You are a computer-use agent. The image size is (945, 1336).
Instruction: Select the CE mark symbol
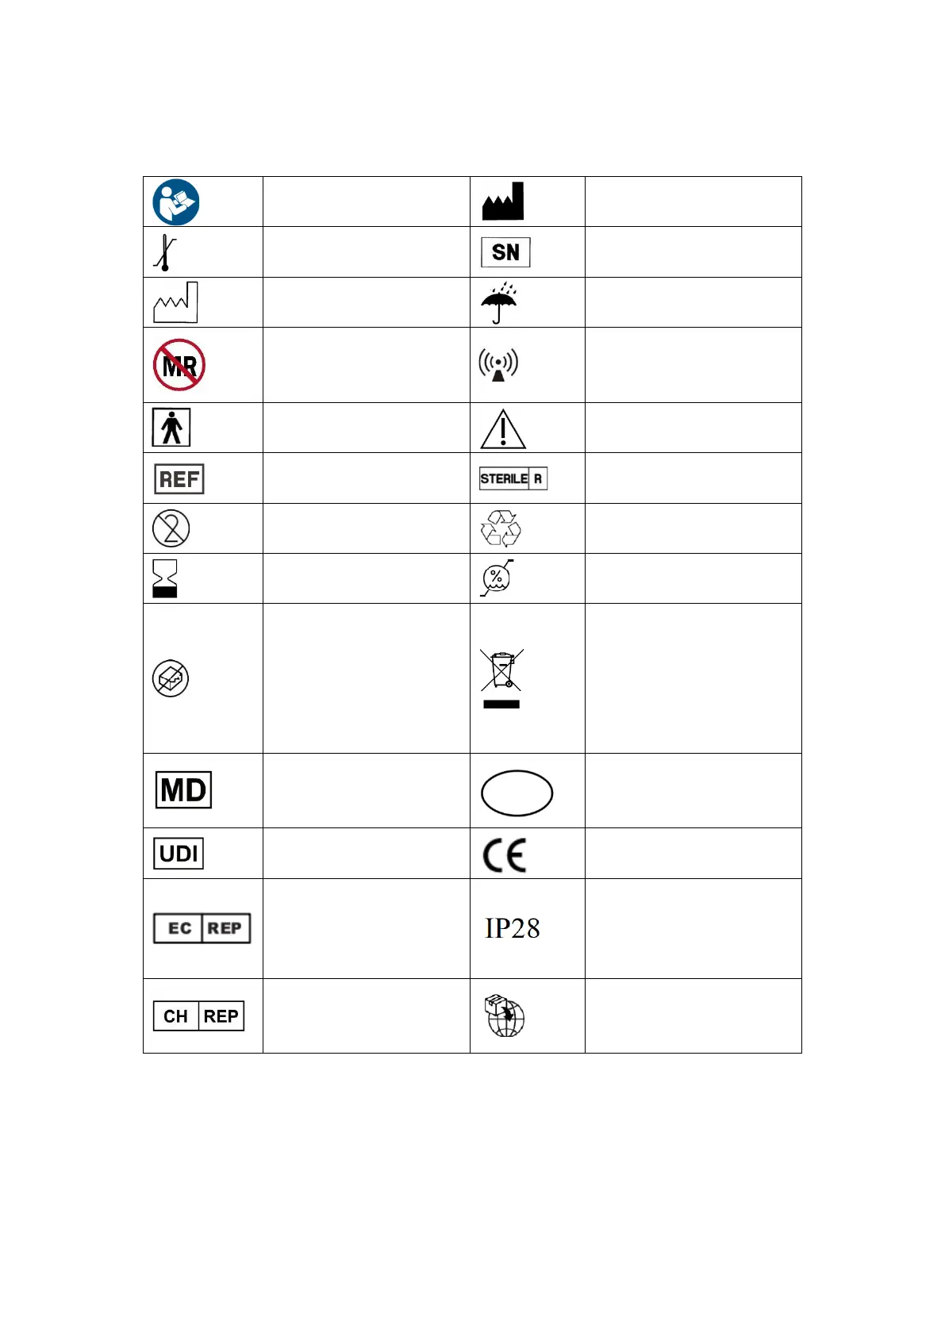tap(505, 855)
